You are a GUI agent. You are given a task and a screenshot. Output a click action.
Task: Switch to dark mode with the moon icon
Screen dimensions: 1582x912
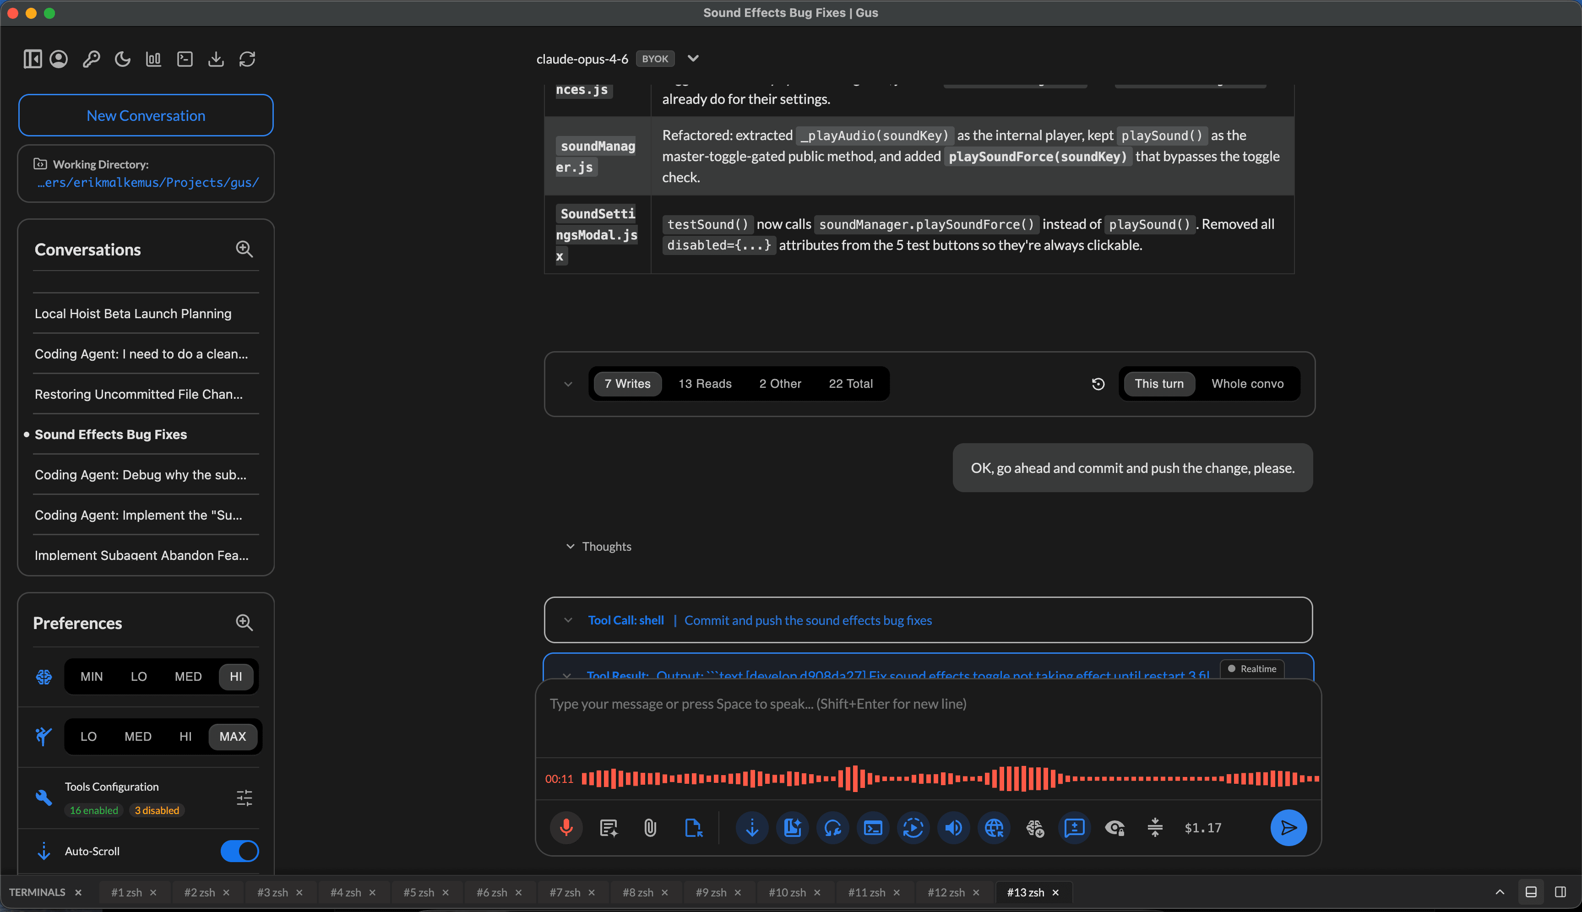click(x=122, y=58)
